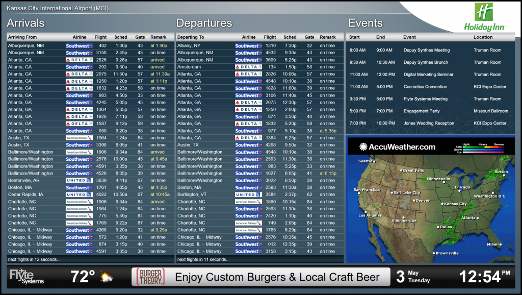Click the Southwest logo on the Albuquerque 482 row
The height and width of the screenshot is (295, 522).
point(78,45)
